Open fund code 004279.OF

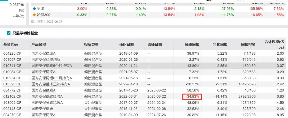12,115
